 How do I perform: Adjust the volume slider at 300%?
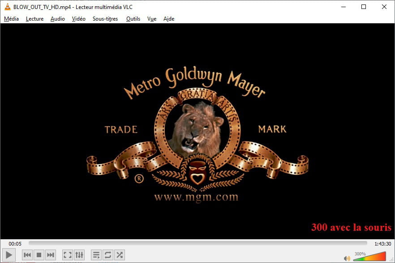click(369, 256)
